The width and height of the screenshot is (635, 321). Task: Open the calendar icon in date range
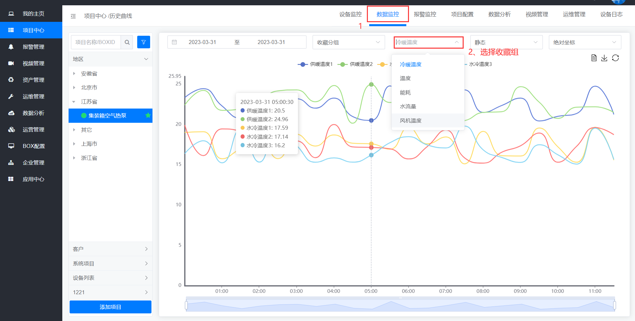tap(174, 42)
